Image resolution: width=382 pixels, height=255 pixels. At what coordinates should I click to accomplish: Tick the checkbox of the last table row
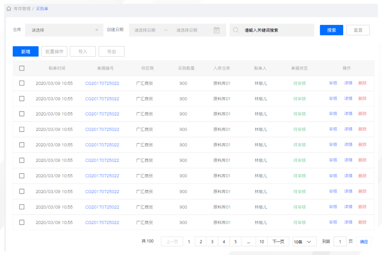point(22,222)
